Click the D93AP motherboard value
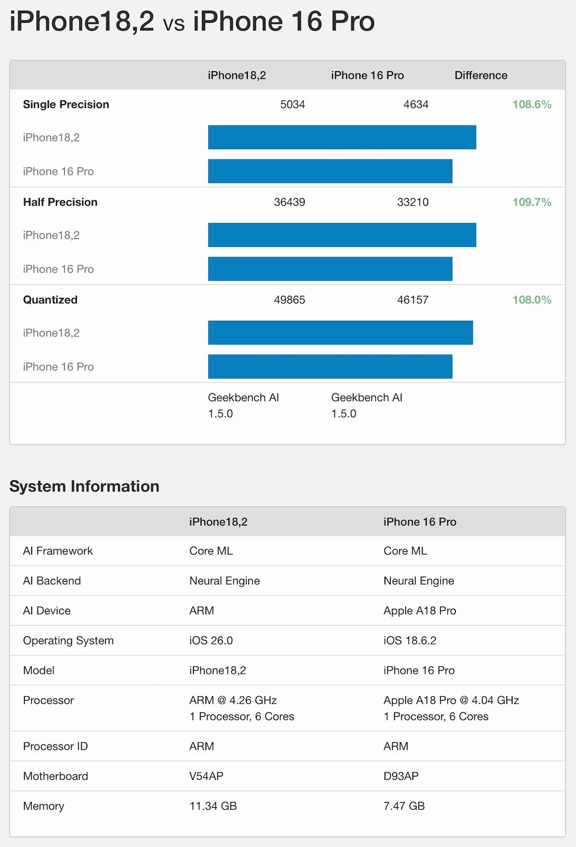The height and width of the screenshot is (847, 576). click(401, 776)
